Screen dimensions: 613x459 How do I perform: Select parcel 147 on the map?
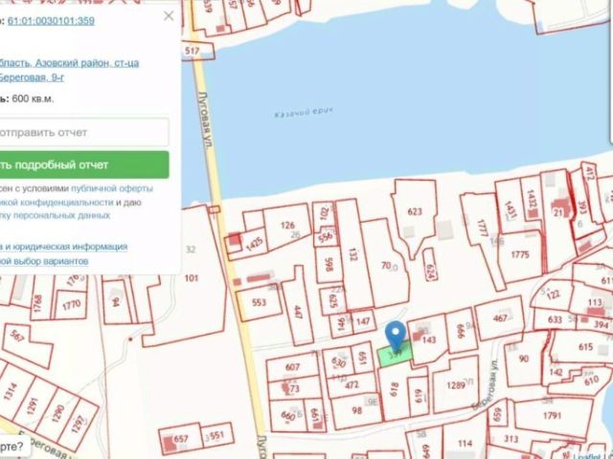(x=363, y=321)
